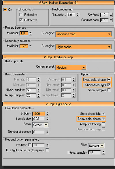Check Use light cache for glossy rays
115x169 pixels.
tap(47, 150)
